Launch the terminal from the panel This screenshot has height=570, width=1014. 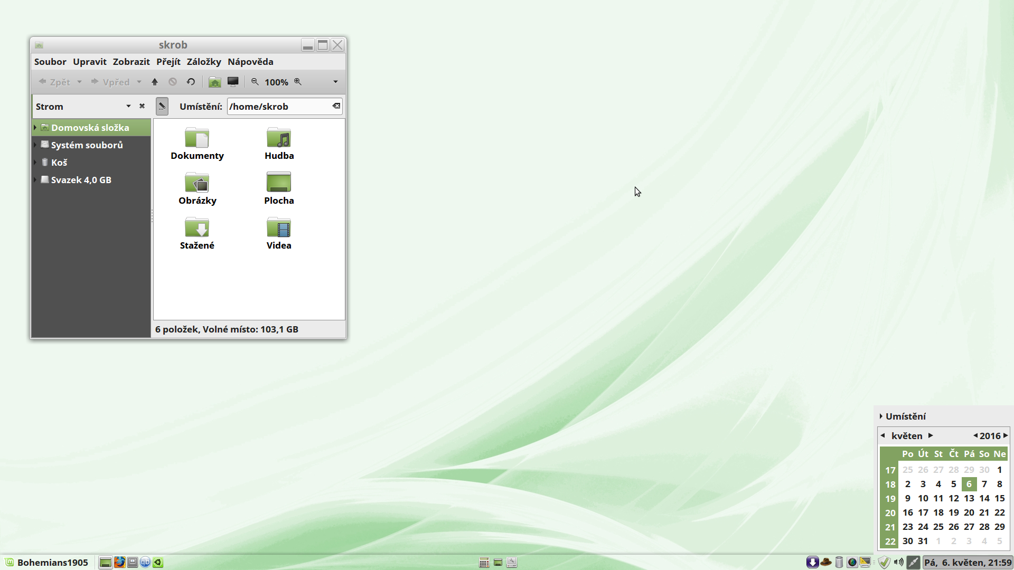[x=133, y=562]
